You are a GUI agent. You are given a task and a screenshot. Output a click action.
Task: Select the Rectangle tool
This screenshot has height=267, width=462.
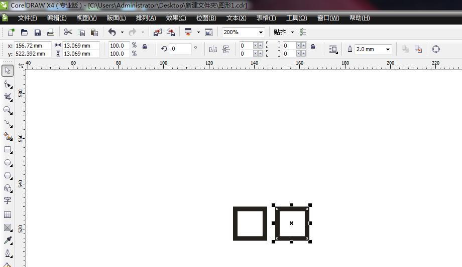click(x=8, y=150)
